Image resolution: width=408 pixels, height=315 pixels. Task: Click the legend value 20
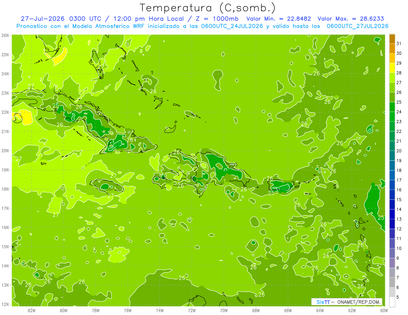[399, 151]
